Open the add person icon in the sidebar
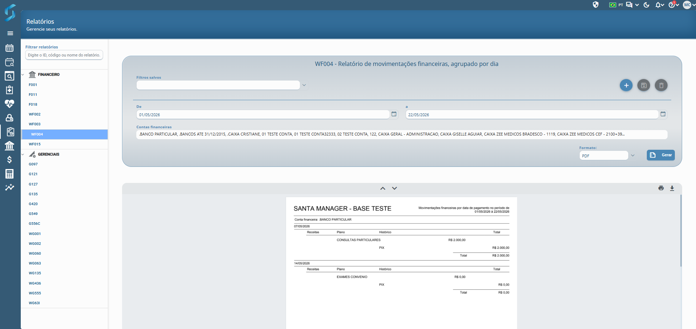 coord(9,118)
